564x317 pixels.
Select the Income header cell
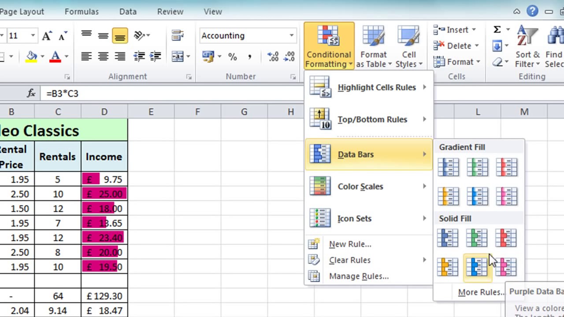pos(104,156)
